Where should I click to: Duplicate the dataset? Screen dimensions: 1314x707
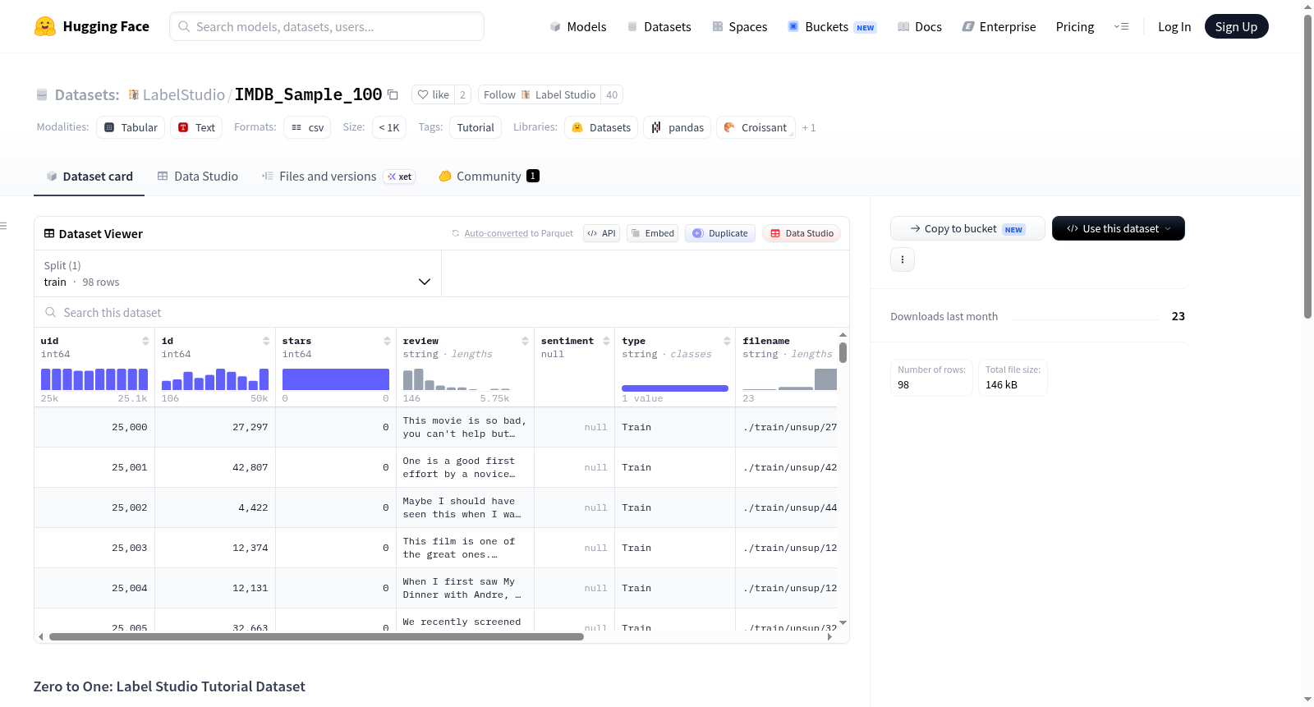(x=720, y=233)
